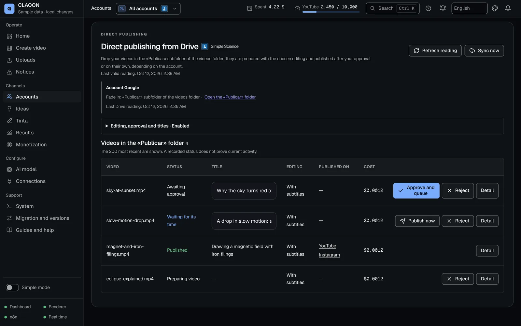Screen dimensions: 521x326
Task: Click the STATUS column header
Action: (175, 167)
